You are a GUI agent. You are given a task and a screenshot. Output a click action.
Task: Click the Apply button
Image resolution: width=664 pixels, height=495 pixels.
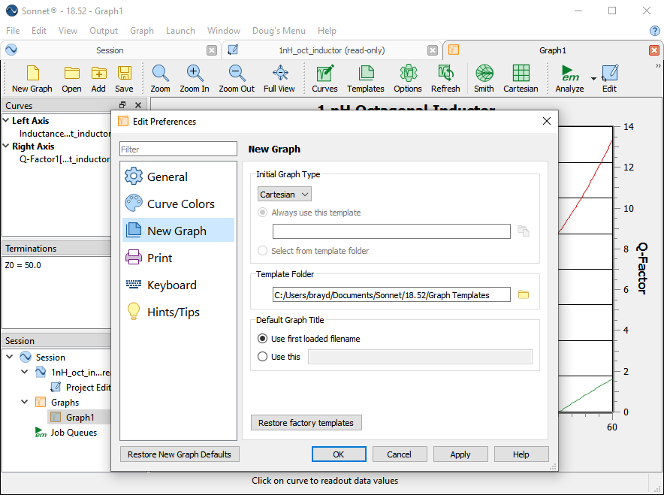[460, 454]
